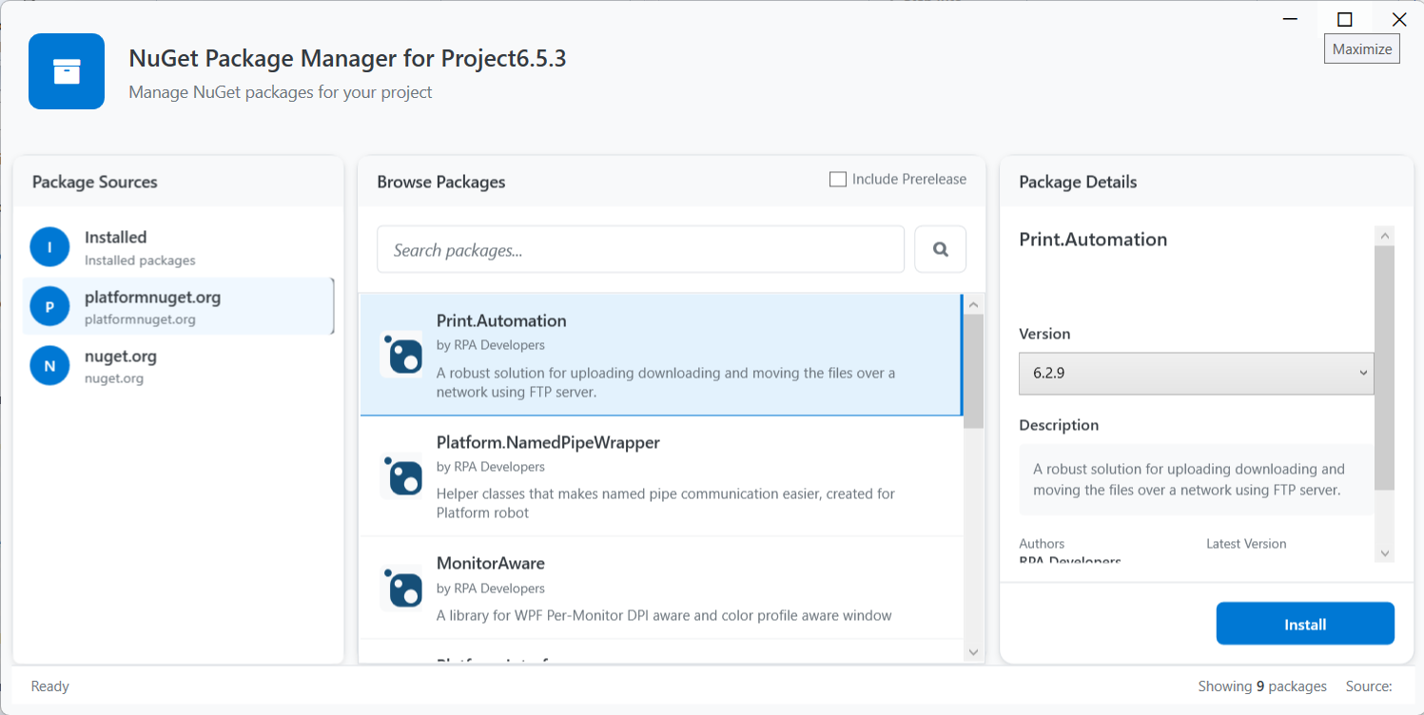Click the package list scroll up arrow
The width and height of the screenshot is (1424, 715).
973,304
